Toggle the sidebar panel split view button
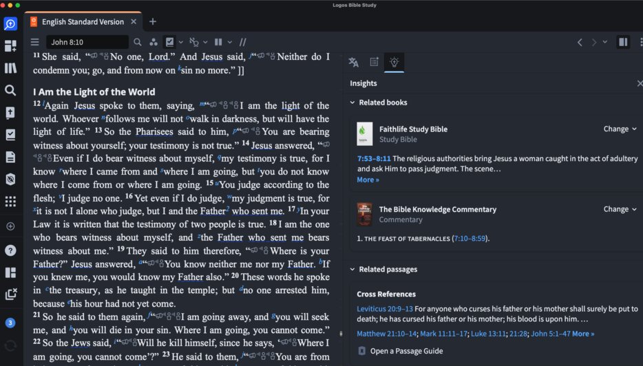This screenshot has width=643, height=366. tap(623, 42)
